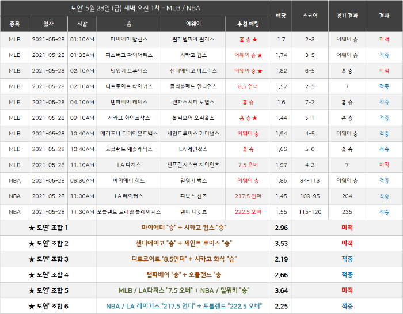Click 홈 승 ★ pick for 시카고 화이트삭스
Screen dimensions: 403x314
(x=248, y=118)
